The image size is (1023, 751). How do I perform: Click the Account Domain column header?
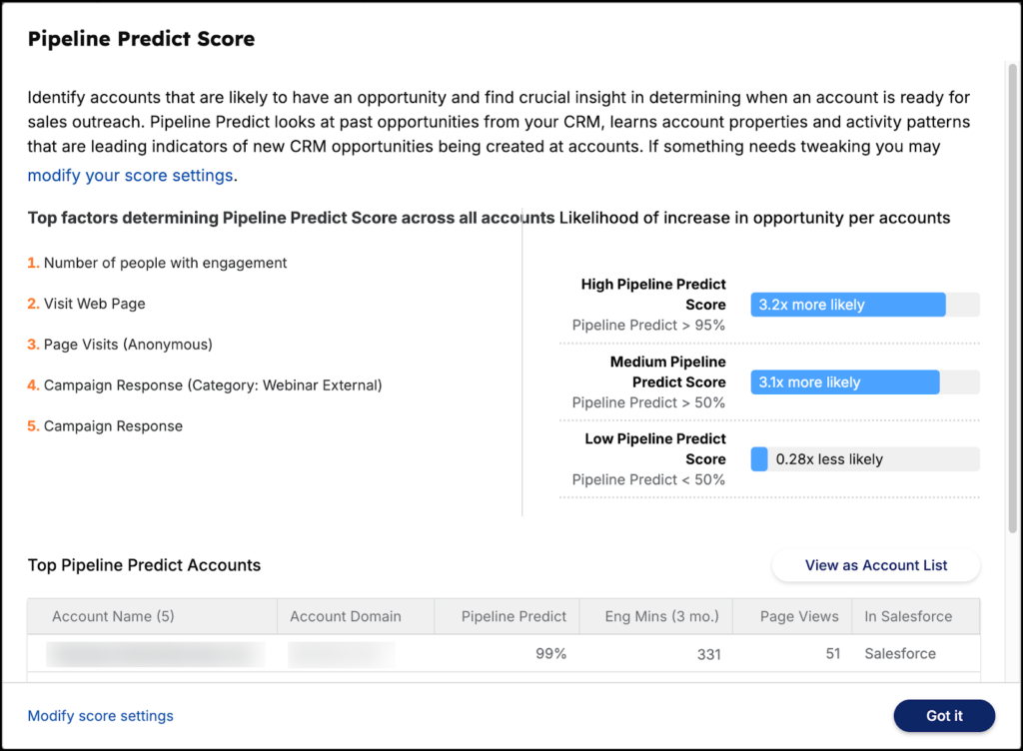pos(345,616)
